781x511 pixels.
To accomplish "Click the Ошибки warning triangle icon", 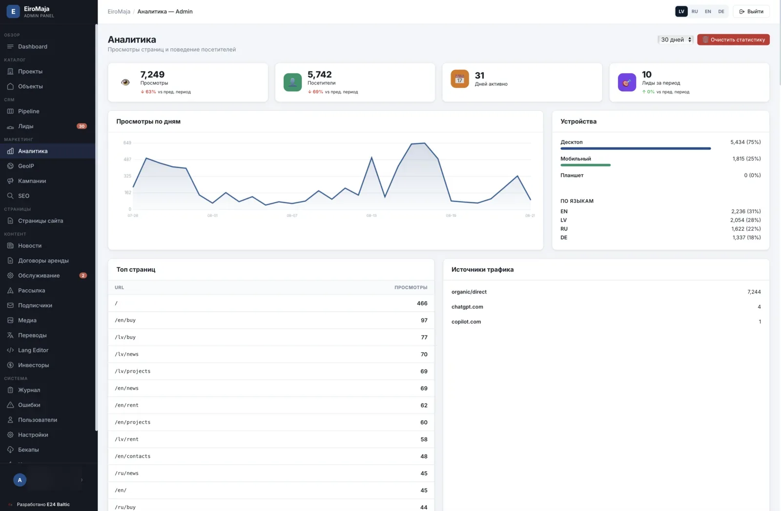I will (x=10, y=405).
